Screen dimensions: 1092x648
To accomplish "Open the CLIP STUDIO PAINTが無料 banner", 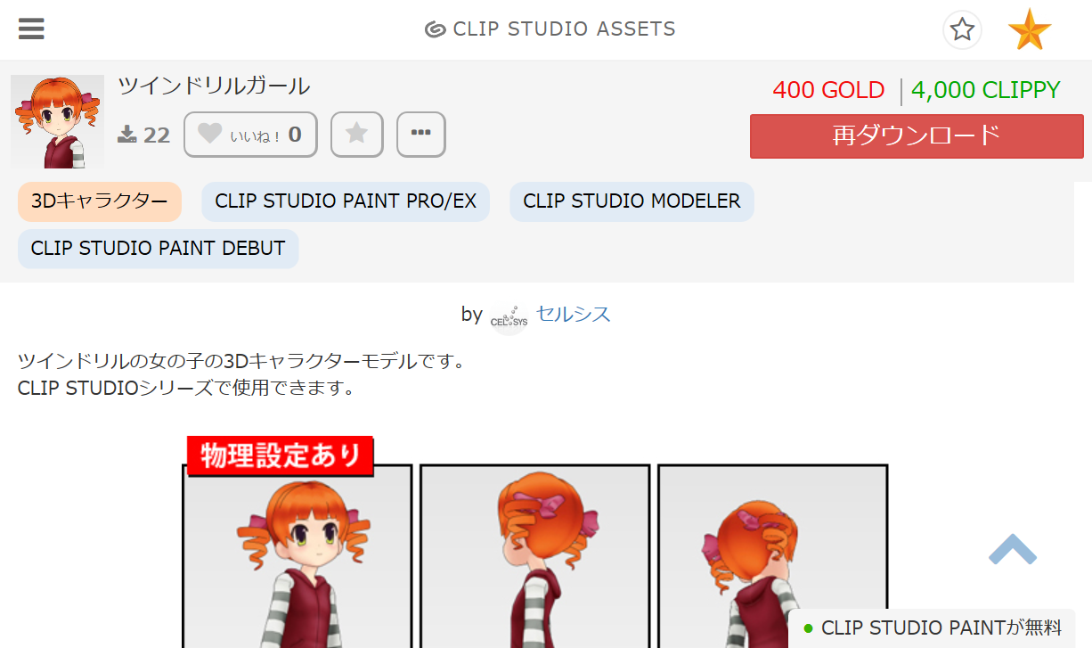I will point(932,628).
